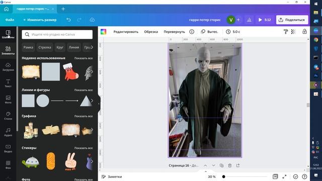Open the user avatar V
Screen dimensions: 322x181
[231, 20]
